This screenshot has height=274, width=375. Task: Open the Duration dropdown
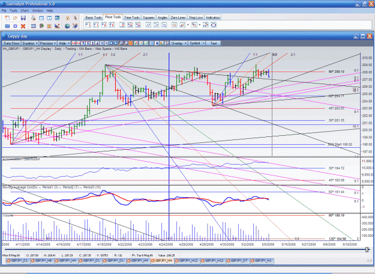point(30,43)
